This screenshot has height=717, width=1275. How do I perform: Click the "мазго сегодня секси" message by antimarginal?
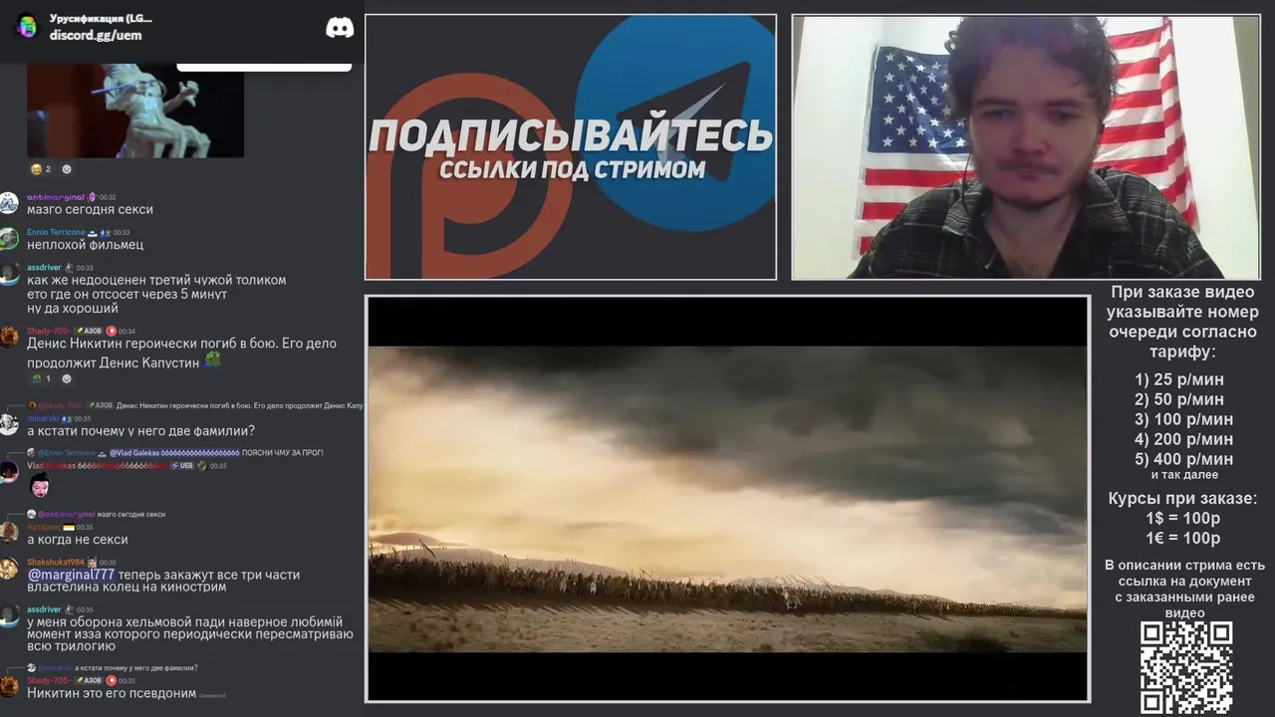(91, 210)
